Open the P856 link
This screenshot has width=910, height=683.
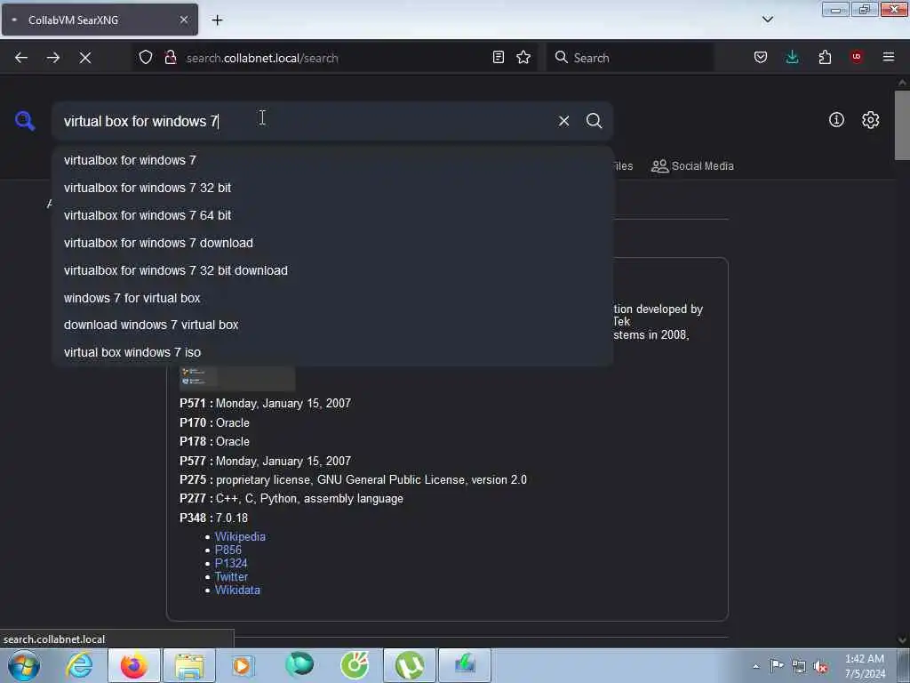coord(228,550)
